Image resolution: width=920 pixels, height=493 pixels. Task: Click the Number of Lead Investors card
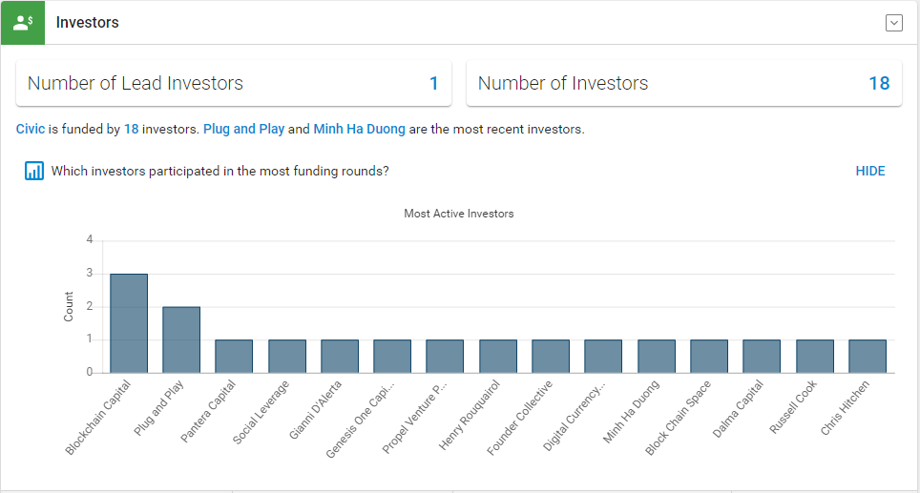[234, 83]
